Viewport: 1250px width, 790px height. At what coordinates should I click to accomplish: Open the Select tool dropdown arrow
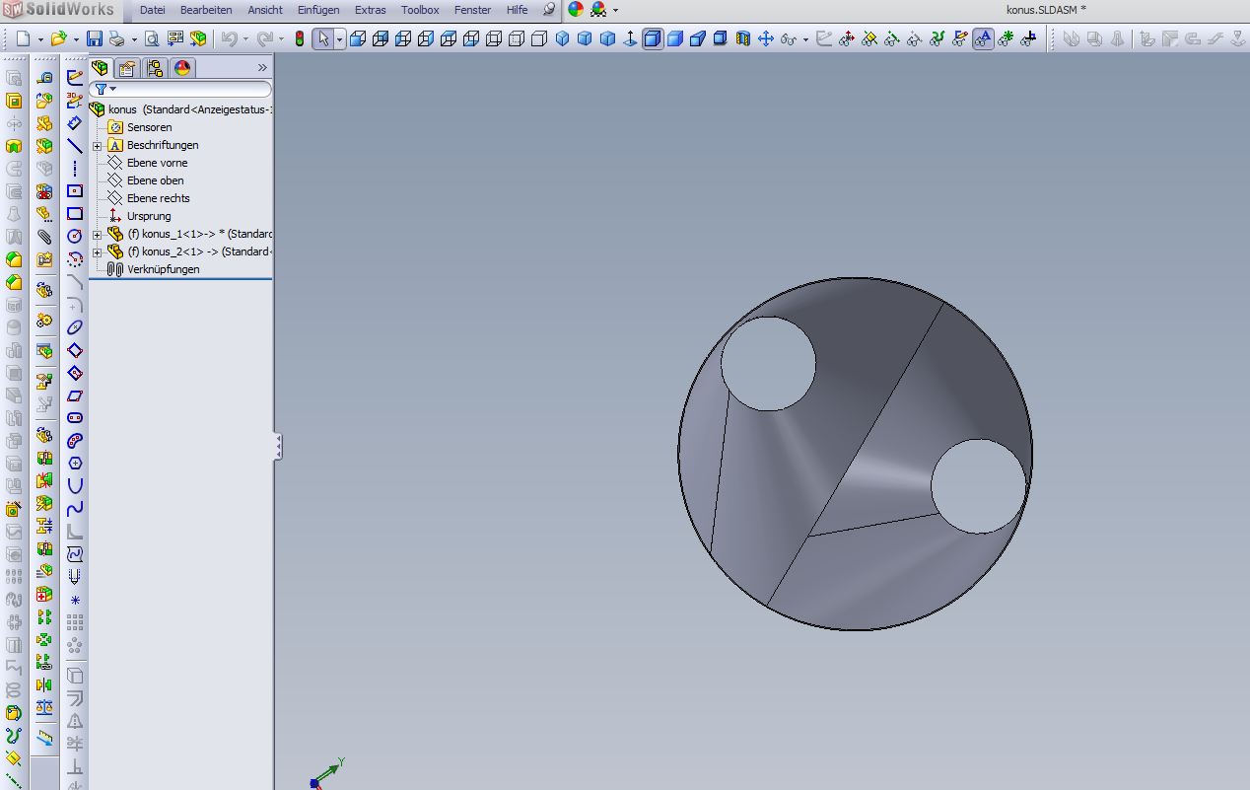coord(339,40)
